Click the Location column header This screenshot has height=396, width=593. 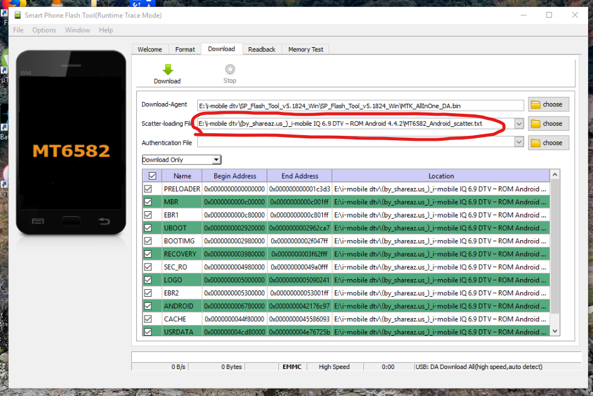pyautogui.click(x=441, y=175)
